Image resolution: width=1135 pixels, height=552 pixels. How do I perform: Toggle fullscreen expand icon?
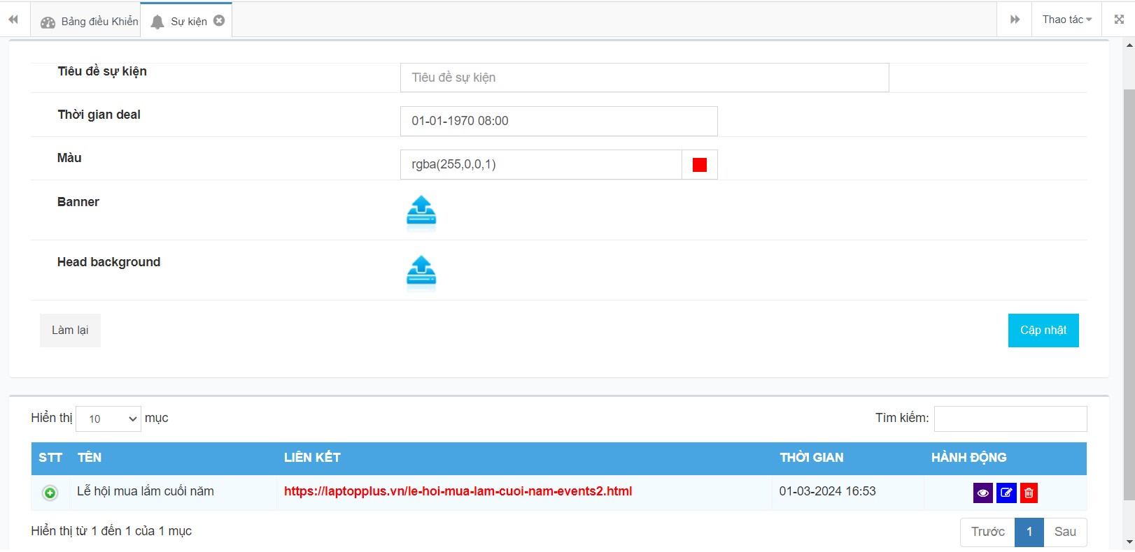pos(1119,20)
